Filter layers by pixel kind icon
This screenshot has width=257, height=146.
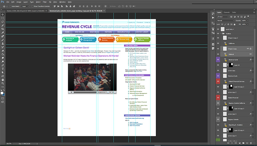coord(231,17)
